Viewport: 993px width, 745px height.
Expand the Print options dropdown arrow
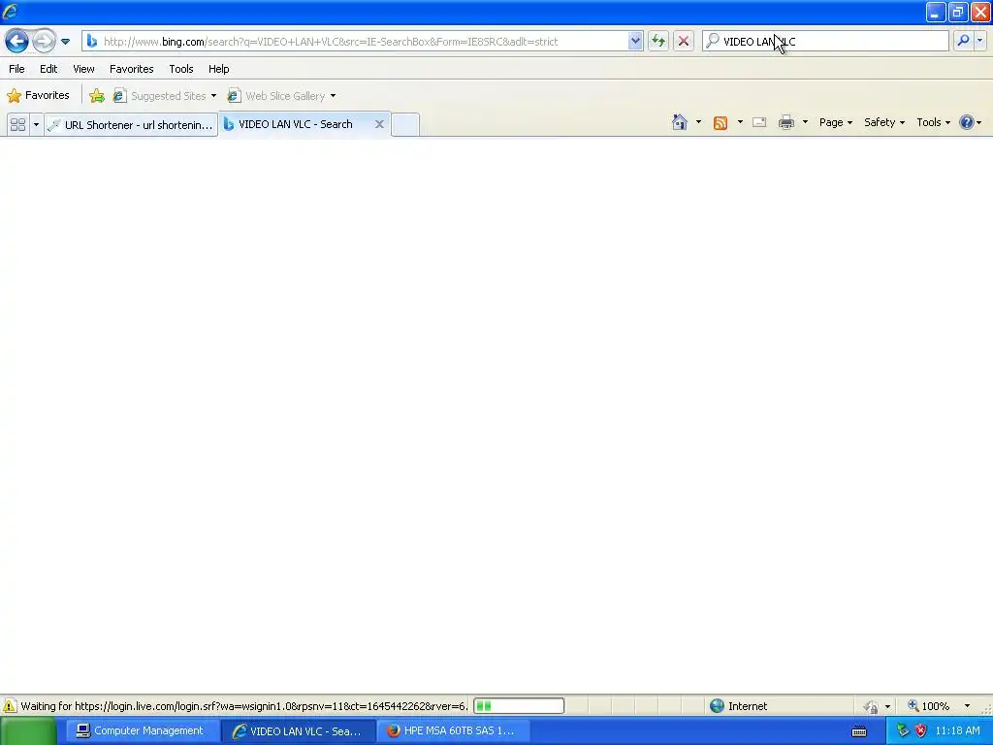click(x=805, y=122)
